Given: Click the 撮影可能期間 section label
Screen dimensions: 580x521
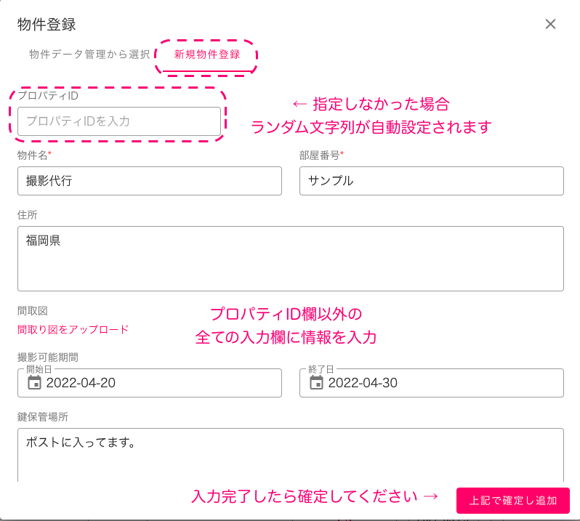Looking at the screenshot, I should (x=48, y=358).
